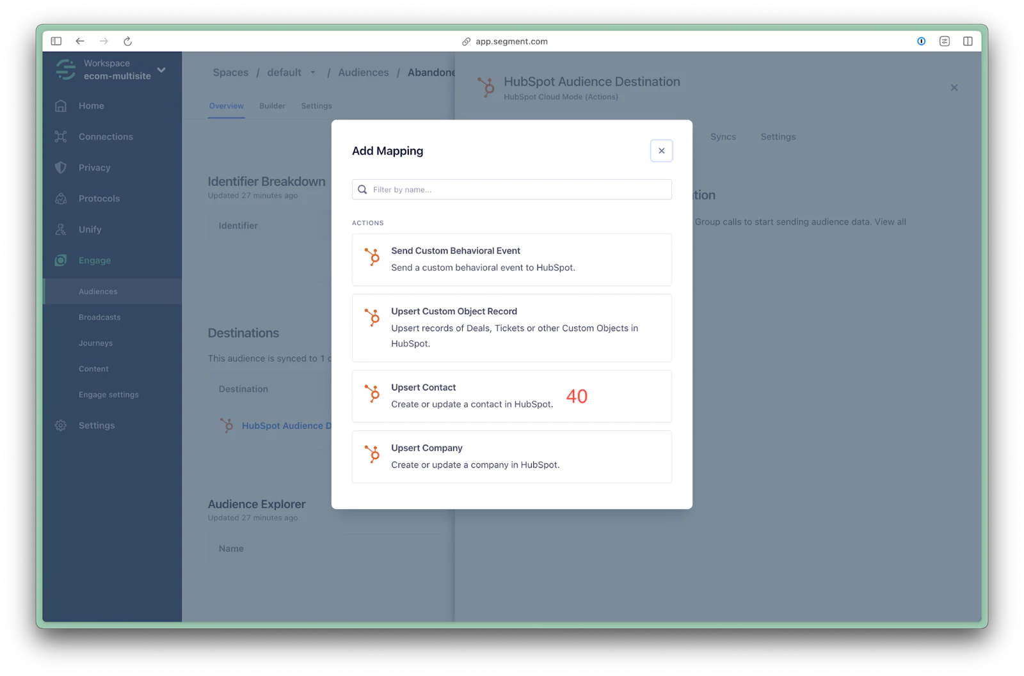Collapse the Engage sidebar section
The image size is (1024, 676).
tap(95, 260)
